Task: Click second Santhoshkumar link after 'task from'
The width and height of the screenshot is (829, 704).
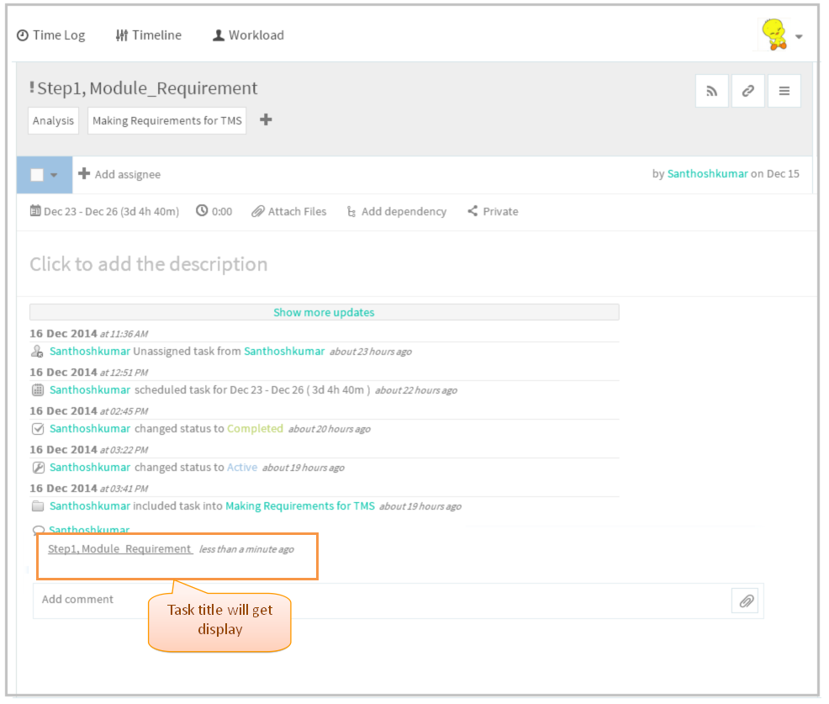Action: pos(284,352)
